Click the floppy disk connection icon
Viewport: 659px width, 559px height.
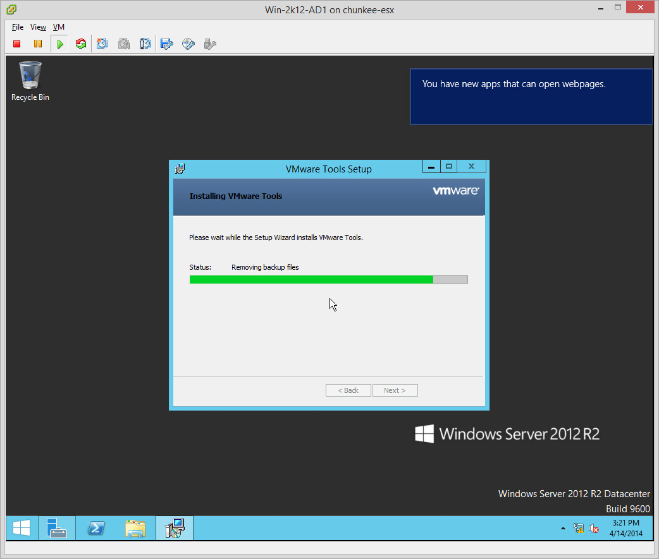point(167,44)
